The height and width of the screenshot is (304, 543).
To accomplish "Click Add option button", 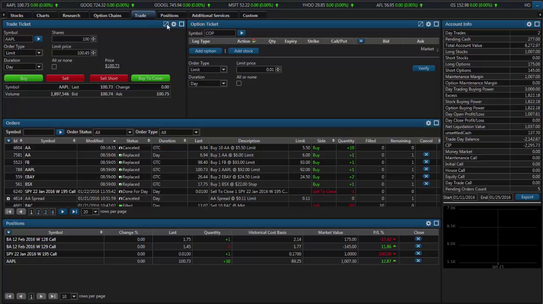I will [x=206, y=51].
